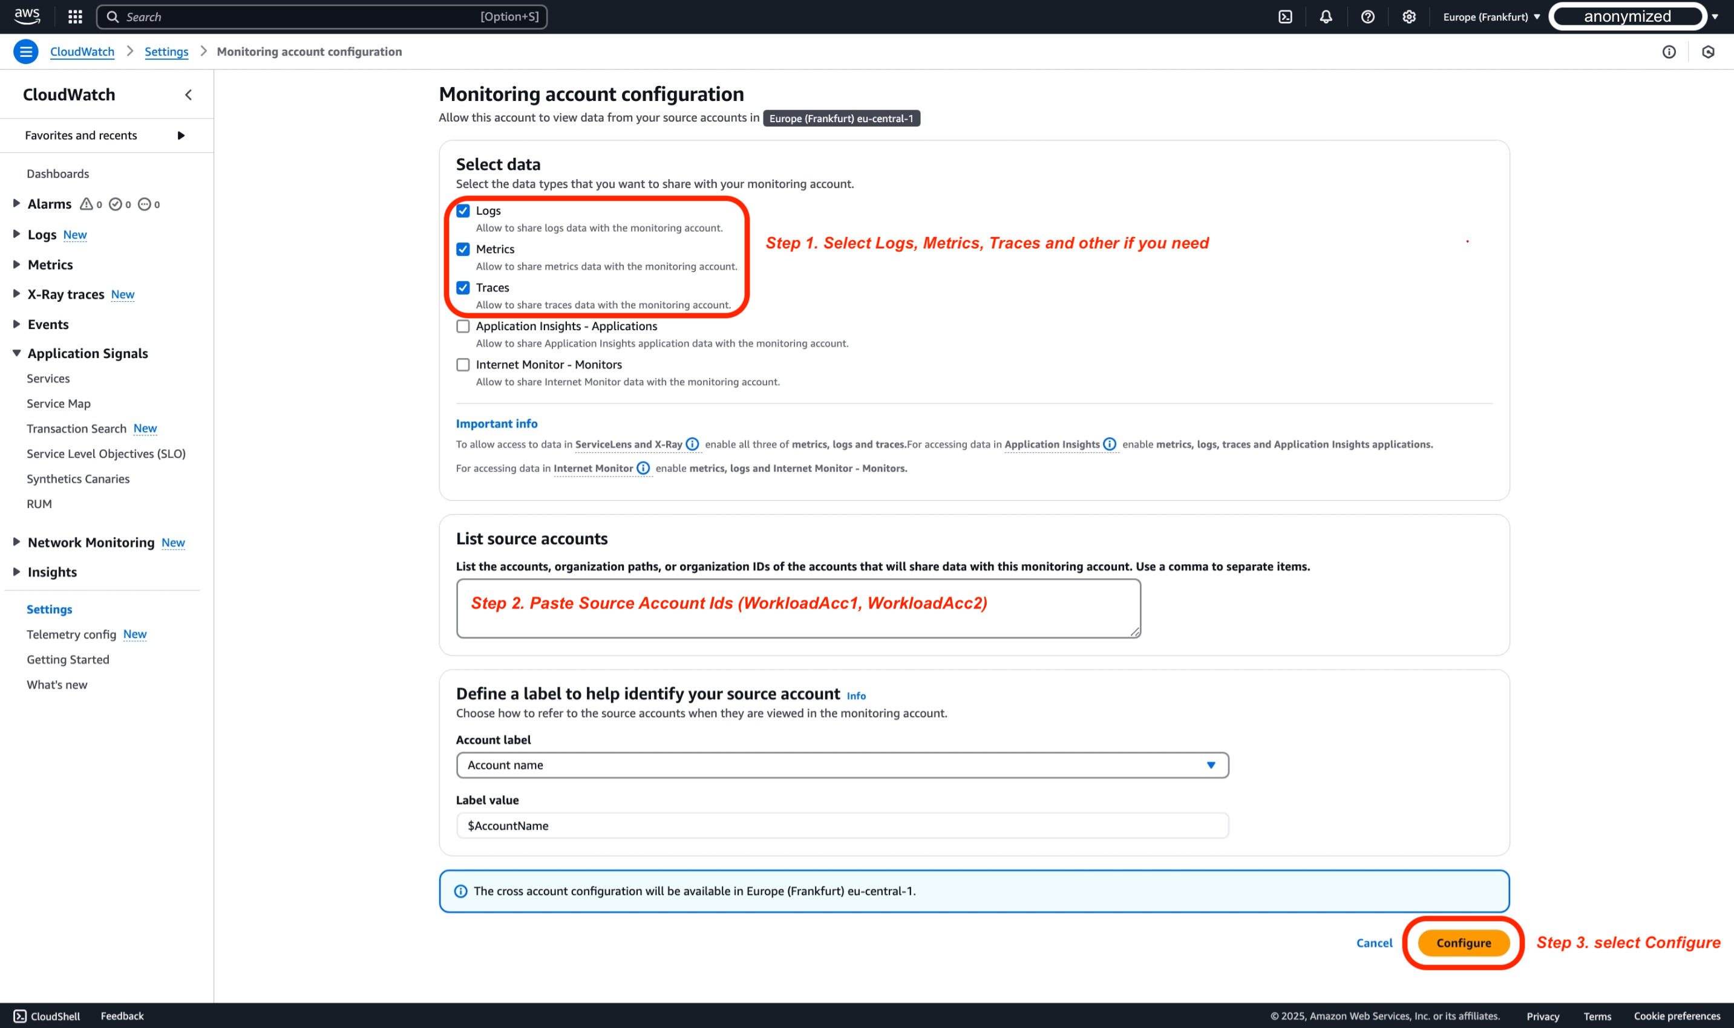1734x1028 pixels.
Task: Open the help question mark icon
Action: coord(1367,16)
